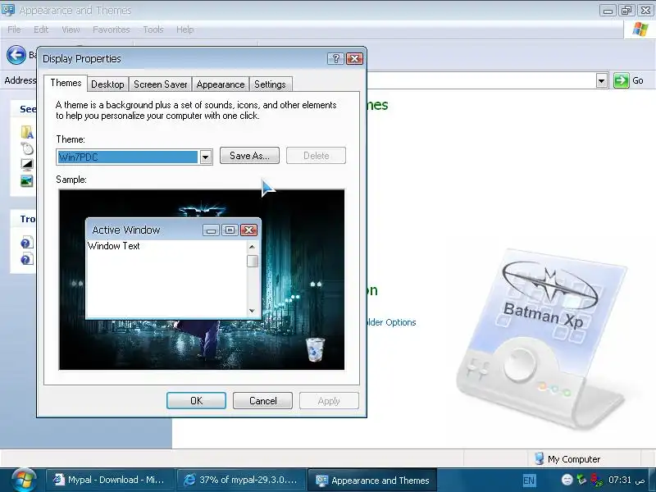Click the Batman wallpaper sample preview
Viewport: 656px width, 492px height.
pyautogui.click(x=202, y=280)
